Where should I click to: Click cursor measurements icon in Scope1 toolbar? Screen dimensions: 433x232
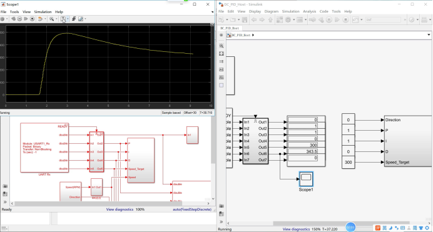pos(81,19)
